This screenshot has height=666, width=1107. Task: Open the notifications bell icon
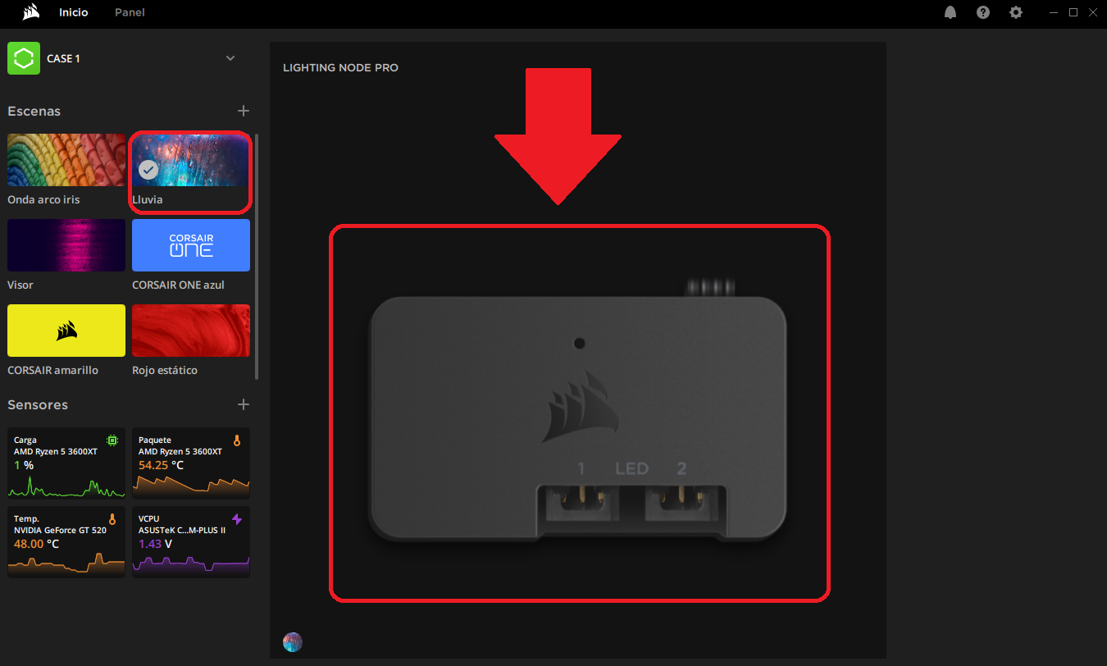[950, 12]
